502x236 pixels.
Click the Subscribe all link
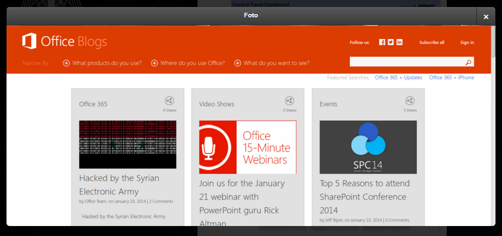pyautogui.click(x=432, y=43)
